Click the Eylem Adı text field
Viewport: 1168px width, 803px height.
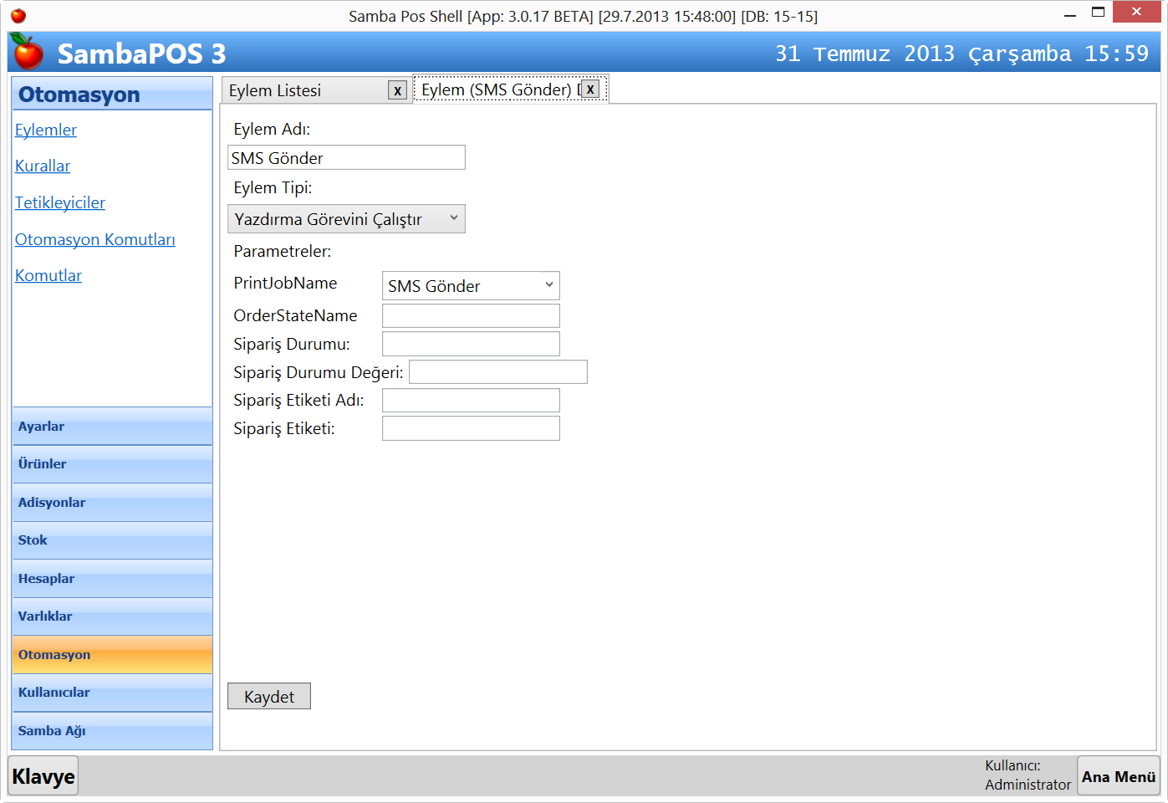[x=346, y=158]
